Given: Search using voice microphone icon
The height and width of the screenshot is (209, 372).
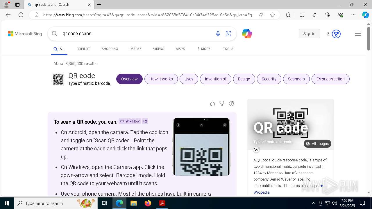Looking at the screenshot, I should pos(218,34).
